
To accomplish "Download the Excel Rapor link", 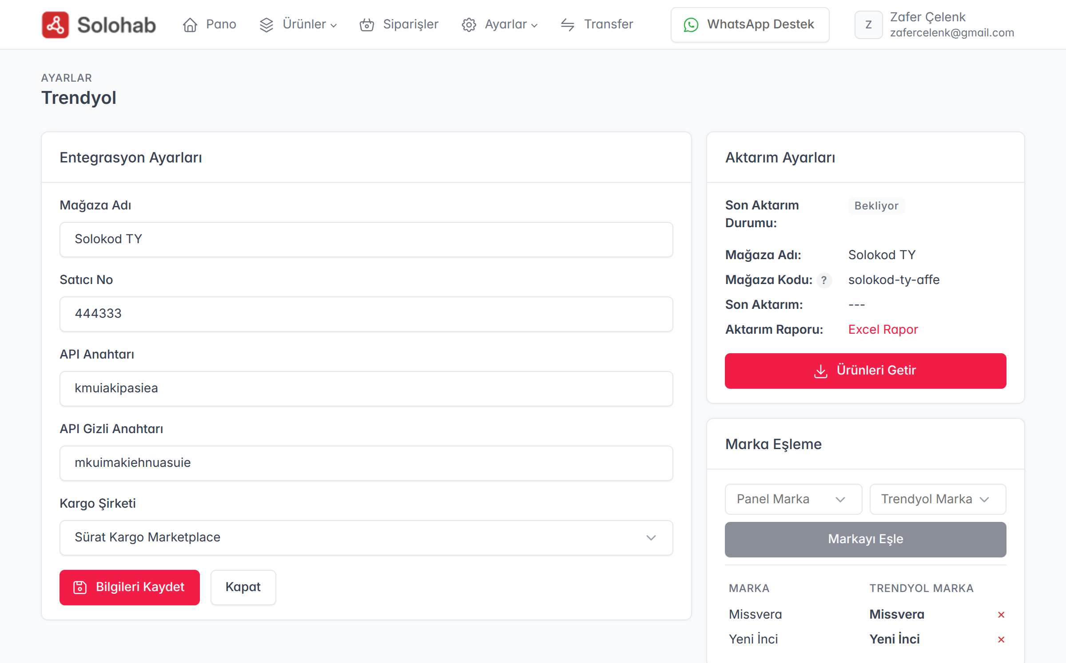I will click(883, 329).
